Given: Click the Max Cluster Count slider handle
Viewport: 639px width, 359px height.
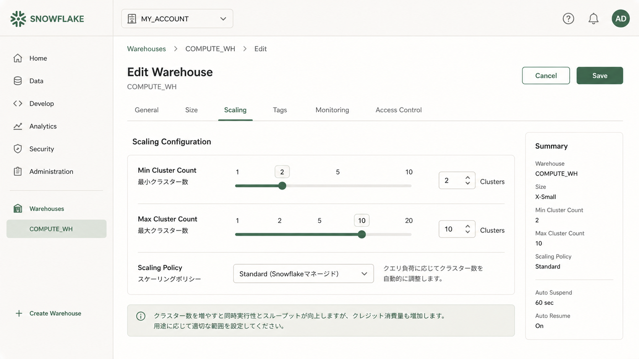Looking at the screenshot, I should click(362, 234).
